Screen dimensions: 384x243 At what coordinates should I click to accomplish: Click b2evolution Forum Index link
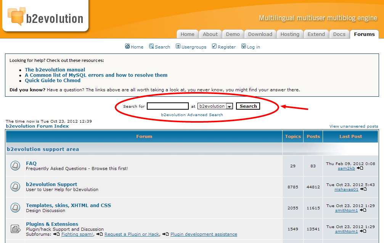[37, 126]
